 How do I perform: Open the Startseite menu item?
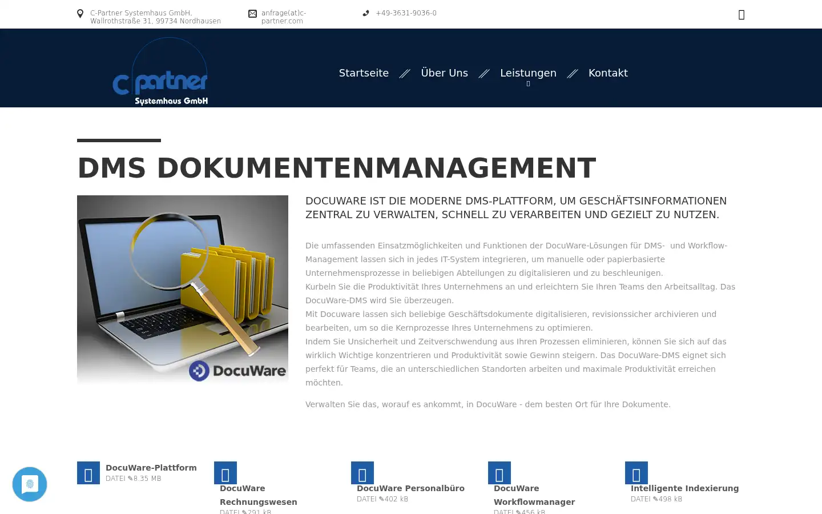coord(364,73)
